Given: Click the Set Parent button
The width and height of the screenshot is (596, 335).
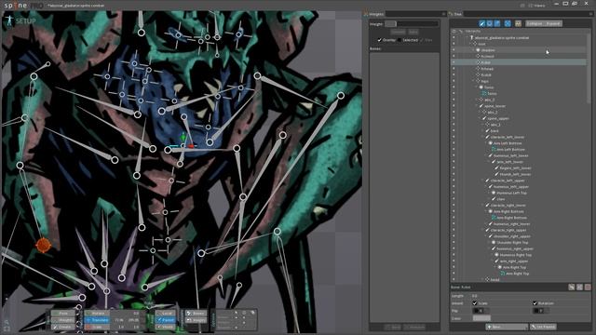Looking at the screenshot, I should coord(543,327).
